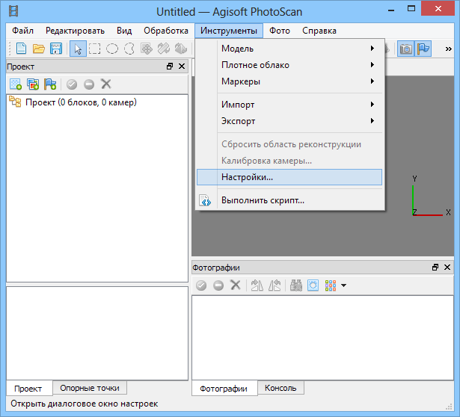Choose the free-form selection tool

pyautogui.click(x=129, y=49)
